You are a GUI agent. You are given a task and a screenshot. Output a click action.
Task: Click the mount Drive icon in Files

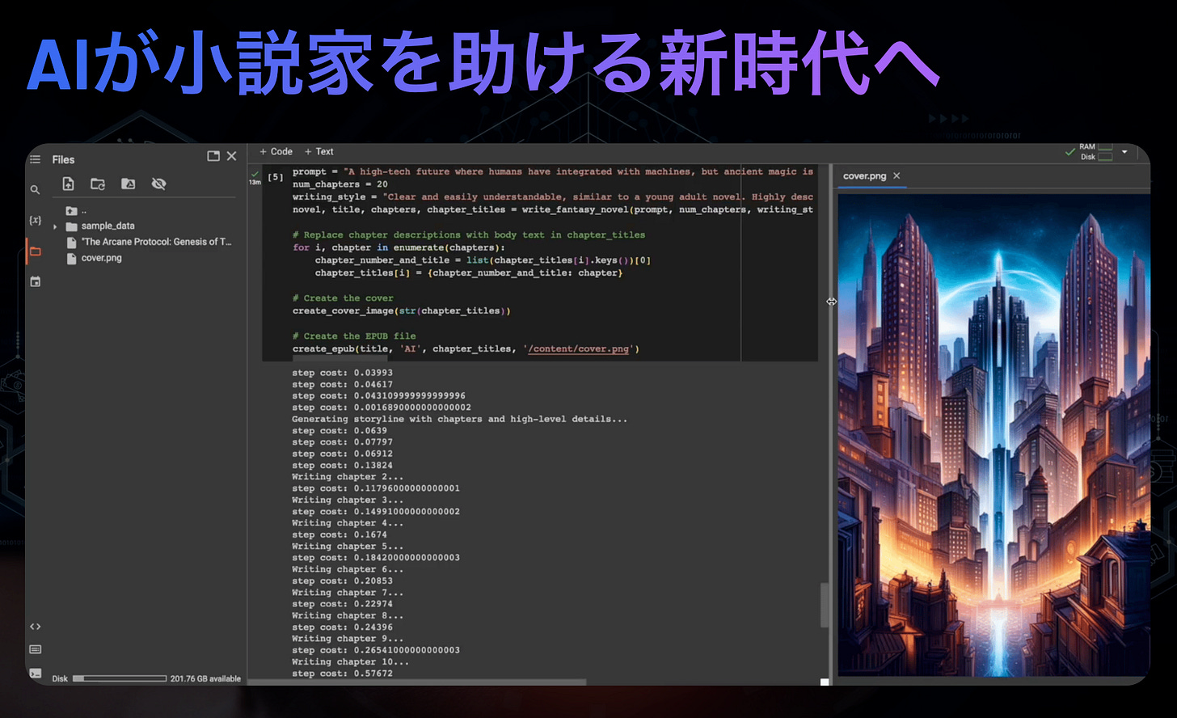tap(128, 184)
